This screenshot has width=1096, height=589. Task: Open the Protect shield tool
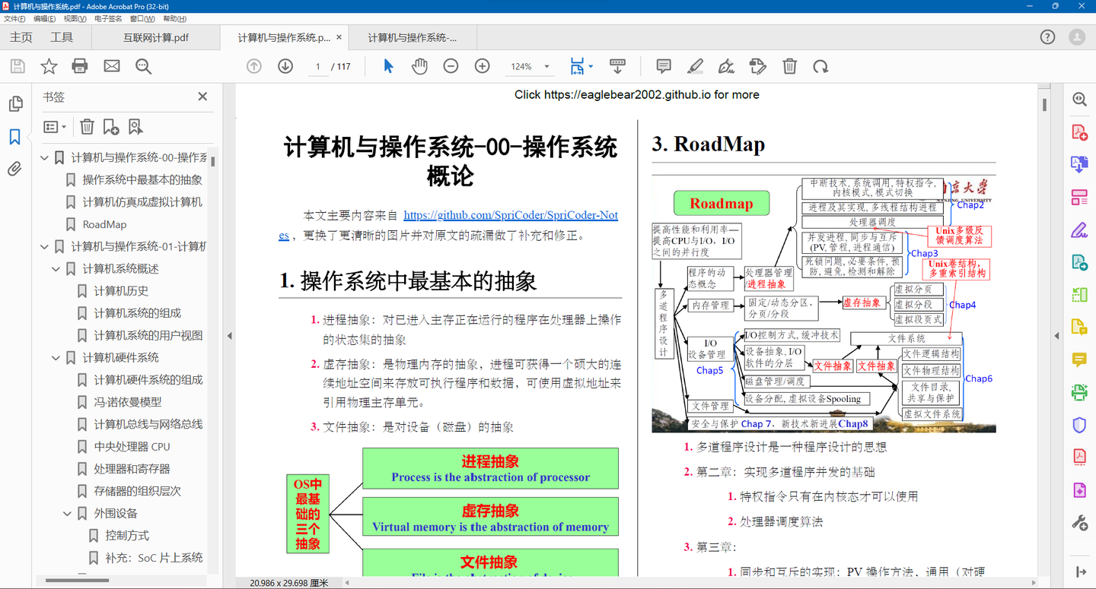click(1079, 425)
